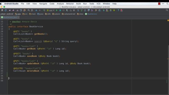Click the Stop square icon
Screen dimensions: 169x95
pos(74,10)
